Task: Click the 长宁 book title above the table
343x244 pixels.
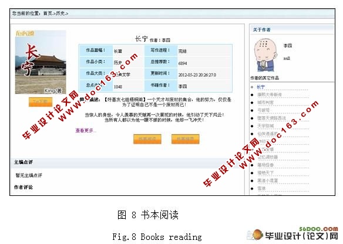Action: 142,39
